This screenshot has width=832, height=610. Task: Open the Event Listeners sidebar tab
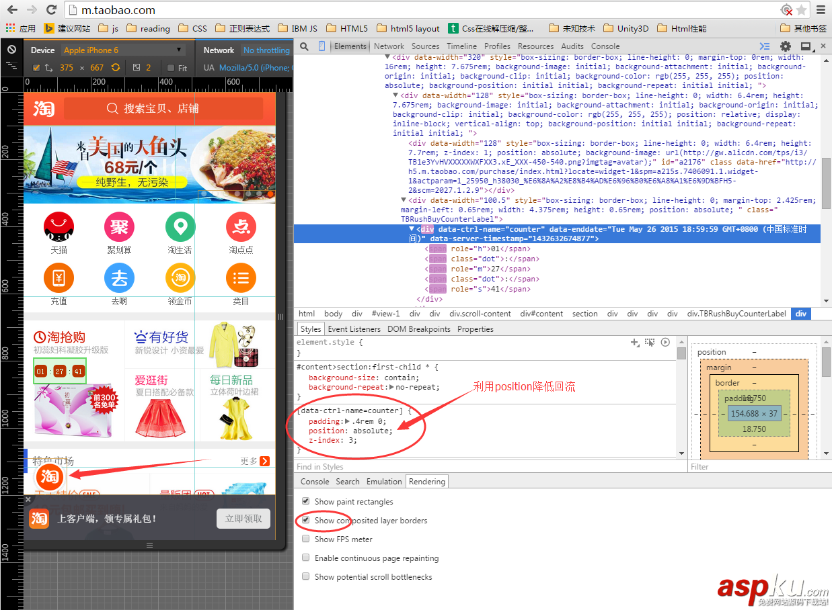click(x=354, y=329)
